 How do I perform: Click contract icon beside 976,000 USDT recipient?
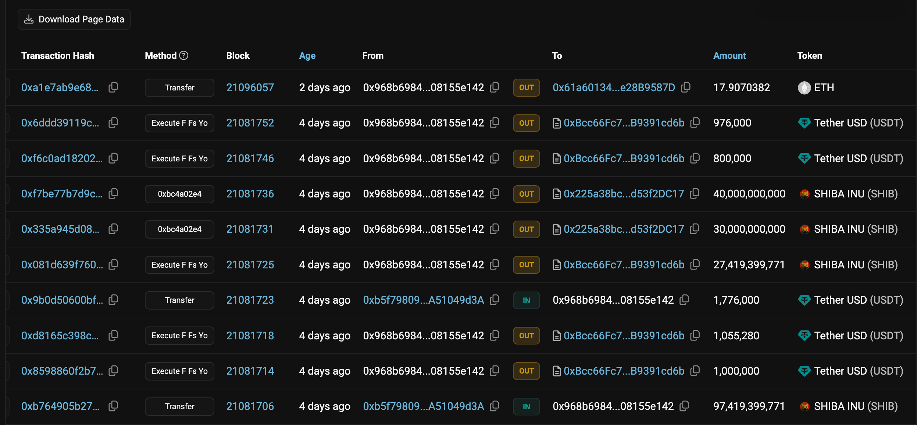click(557, 123)
